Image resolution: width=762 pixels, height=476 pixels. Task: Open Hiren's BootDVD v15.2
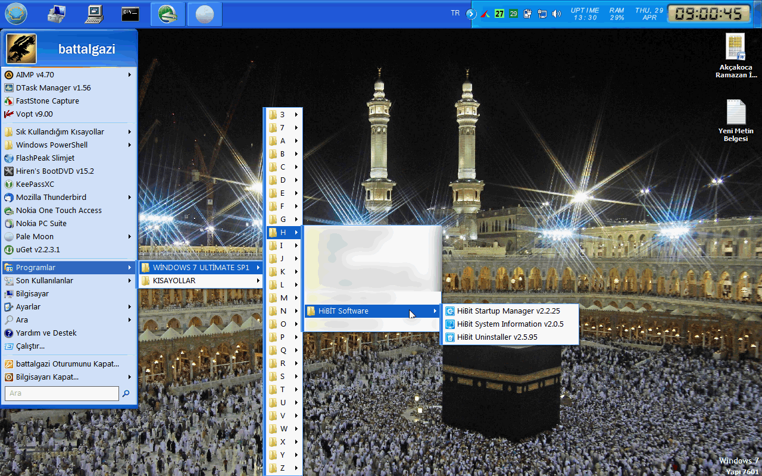69,171
